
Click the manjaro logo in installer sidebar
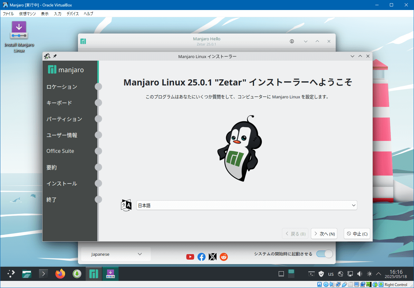pos(66,69)
